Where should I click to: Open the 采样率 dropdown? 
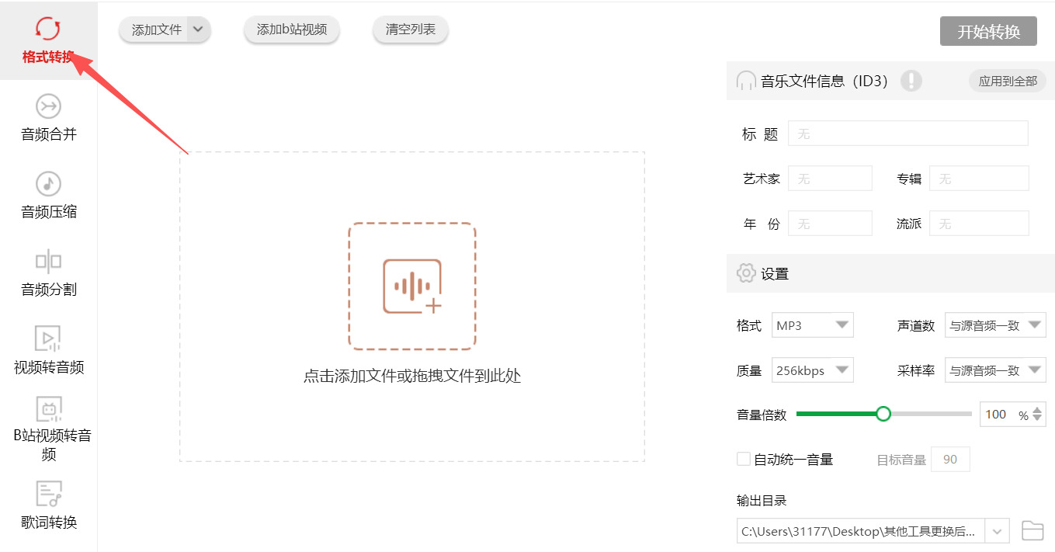pos(995,370)
